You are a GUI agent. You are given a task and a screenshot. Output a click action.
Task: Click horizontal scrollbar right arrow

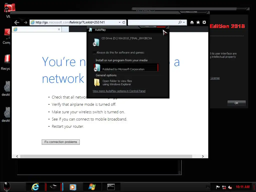point(203,156)
